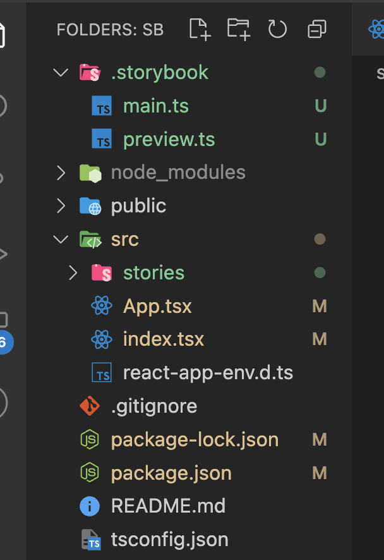This screenshot has width=384, height=560.
Task: Expand the stories folder chevron
Action: click(x=73, y=273)
